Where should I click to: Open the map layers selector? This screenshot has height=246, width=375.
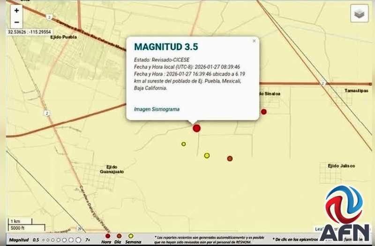point(359,14)
